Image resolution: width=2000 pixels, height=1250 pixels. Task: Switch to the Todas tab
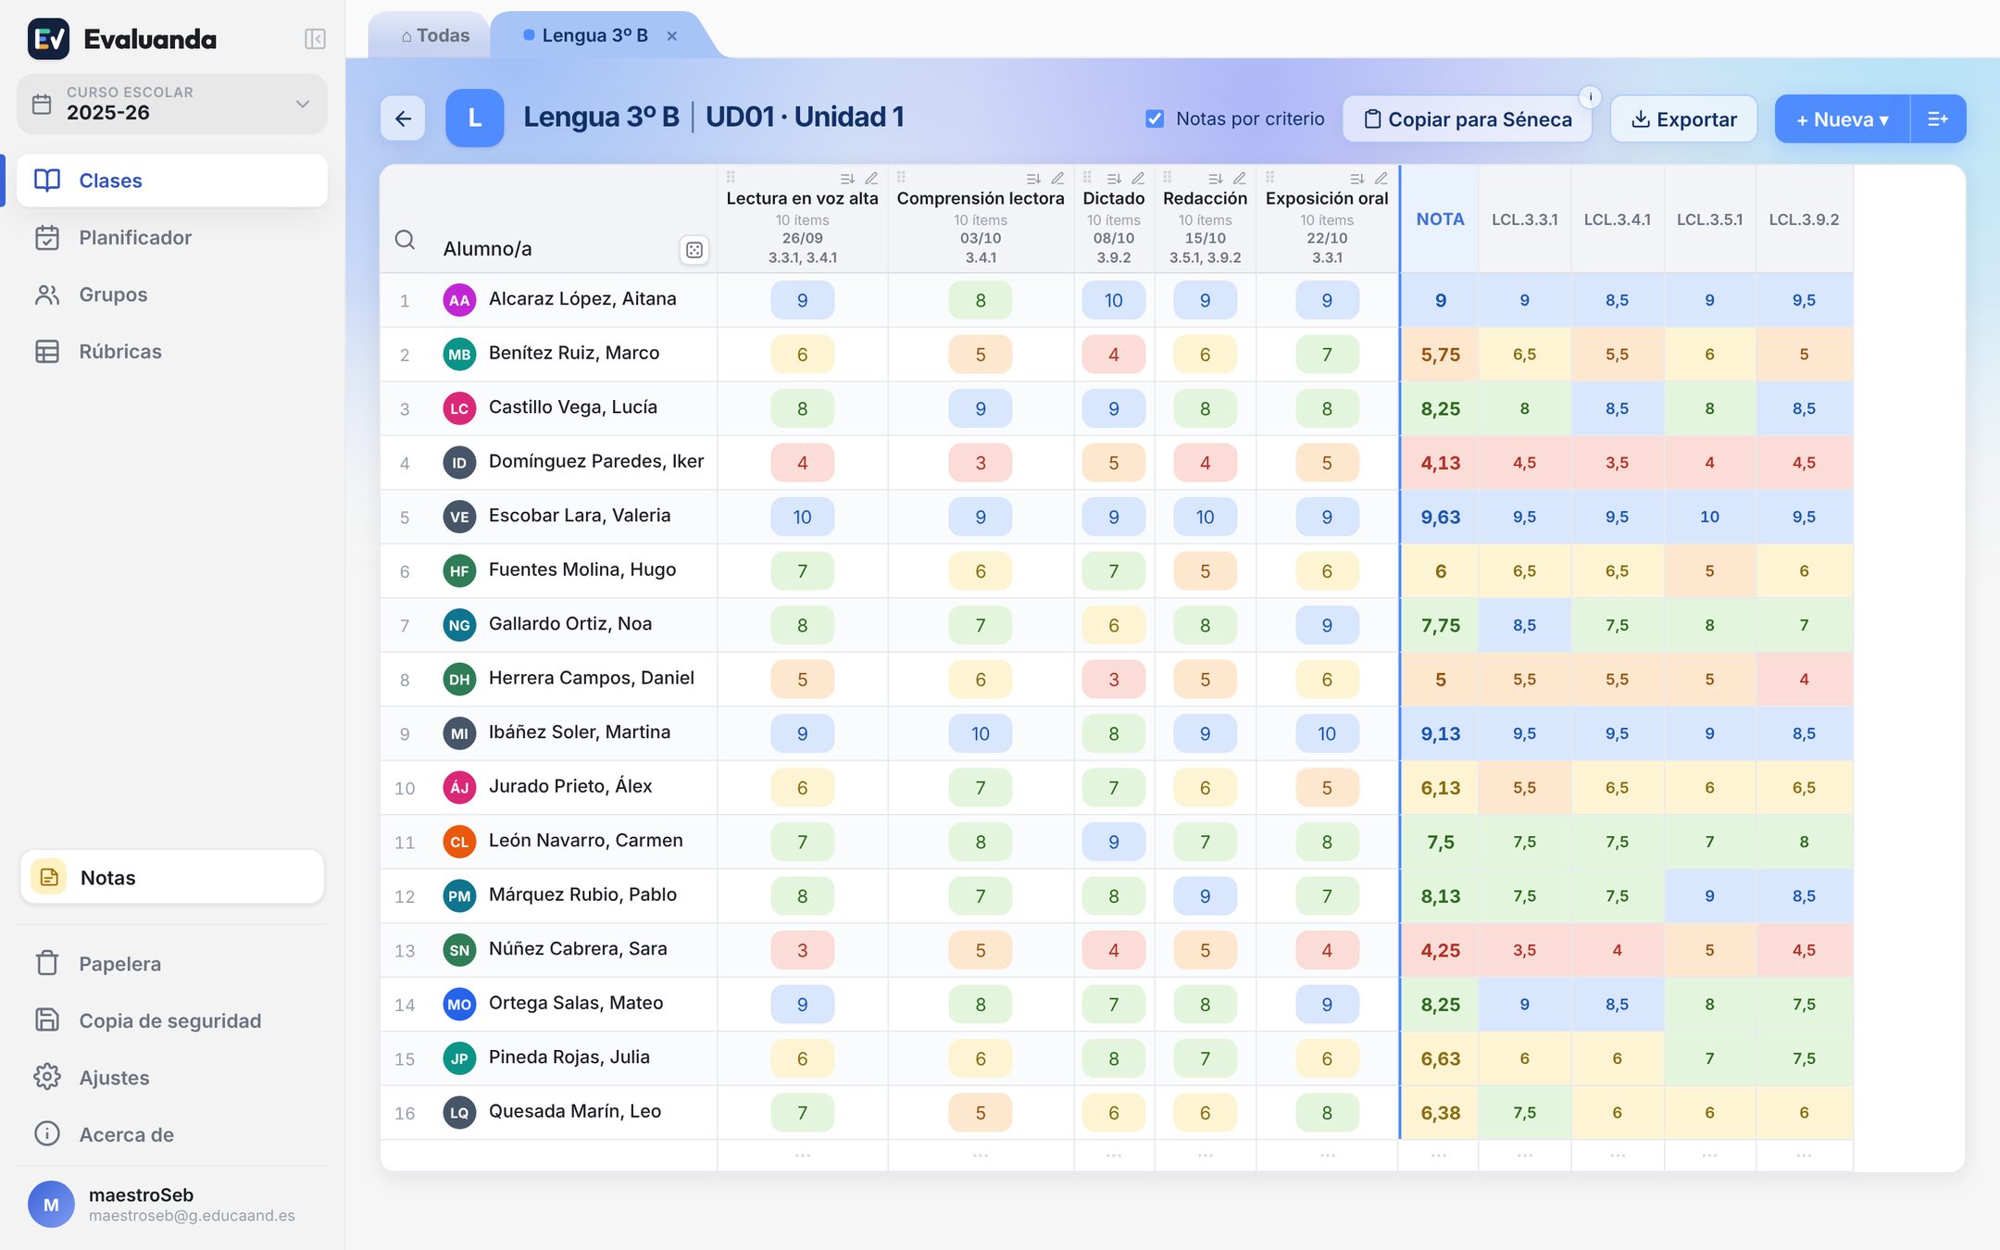tap(434, 35)
